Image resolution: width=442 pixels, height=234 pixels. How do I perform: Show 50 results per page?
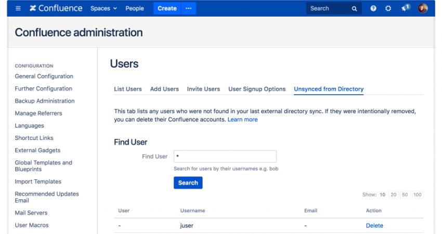[x=405, y=194]
